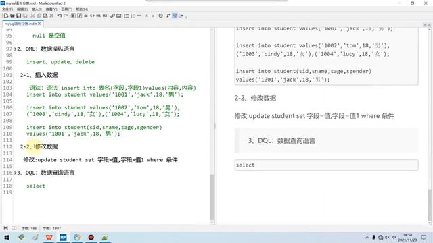433x243 pixels.
Task: Click the word count 186 status entry
Action: click(29, 228)
